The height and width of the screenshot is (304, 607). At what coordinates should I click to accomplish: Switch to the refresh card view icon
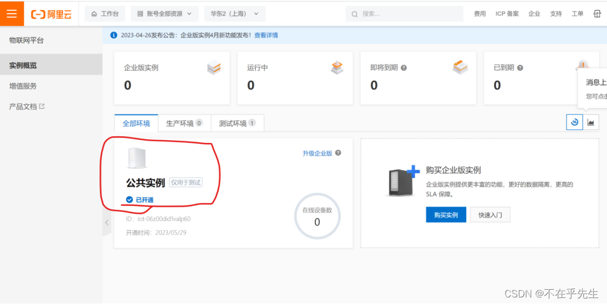575,122
